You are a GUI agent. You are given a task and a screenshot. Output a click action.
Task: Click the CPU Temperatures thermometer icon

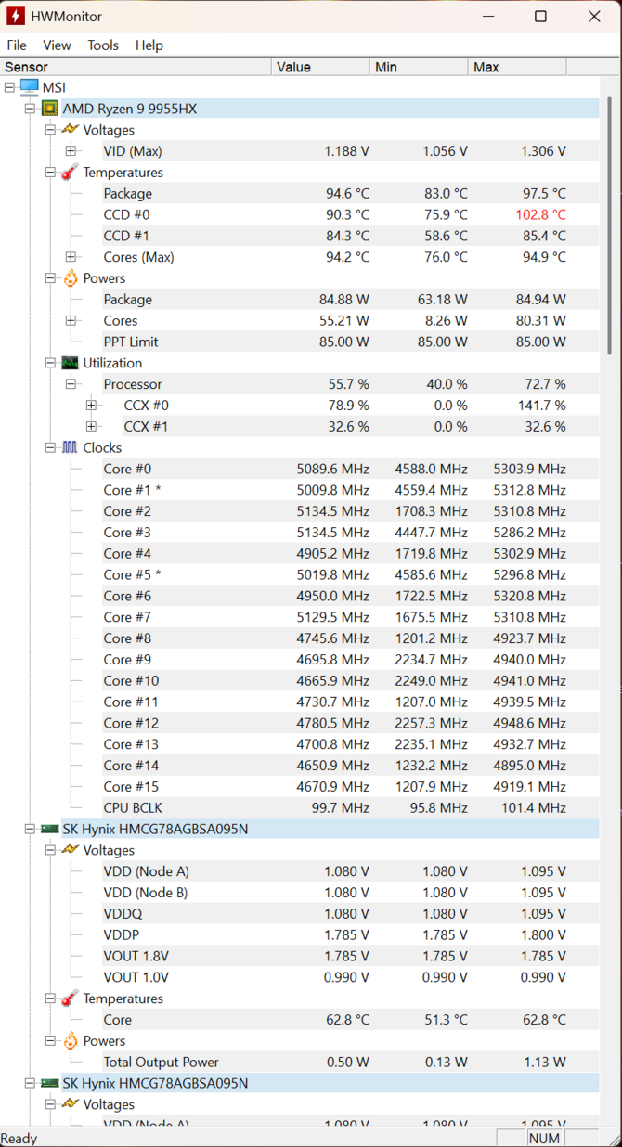pos(71,173)
